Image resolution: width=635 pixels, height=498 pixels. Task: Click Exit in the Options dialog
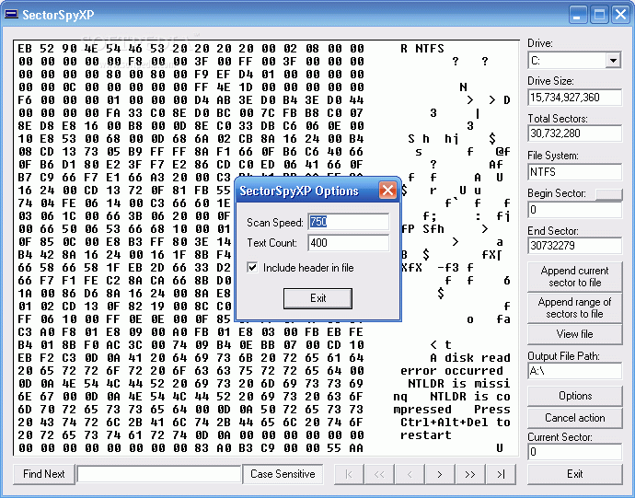tap(317, 298)
